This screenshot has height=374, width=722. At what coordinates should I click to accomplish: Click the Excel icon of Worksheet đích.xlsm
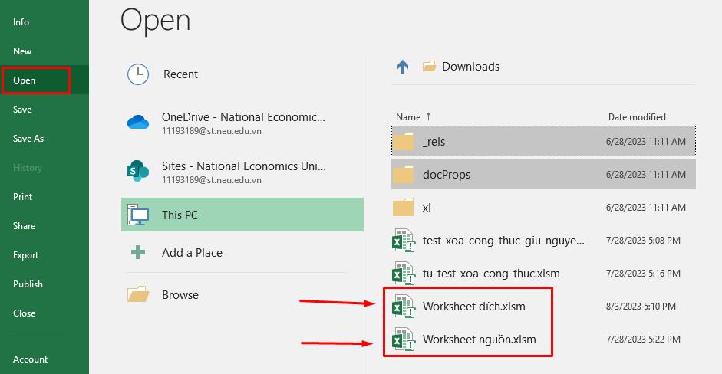tap(404, 307)
